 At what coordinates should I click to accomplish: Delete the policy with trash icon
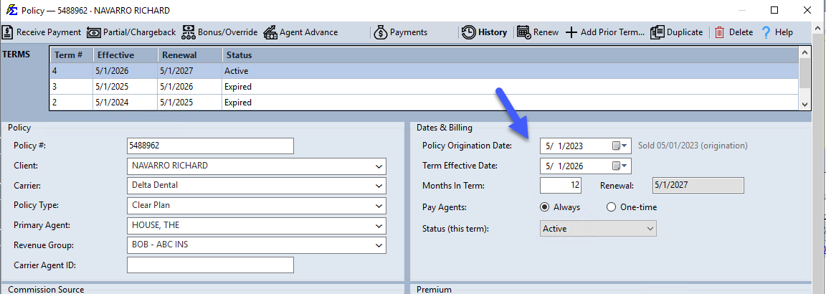pos(720,32)
